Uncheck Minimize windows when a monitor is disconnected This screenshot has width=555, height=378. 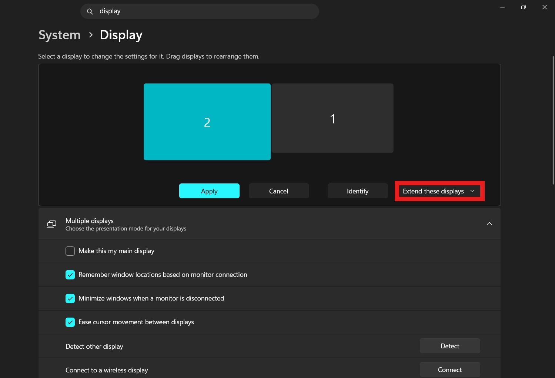tap(70, 298)
